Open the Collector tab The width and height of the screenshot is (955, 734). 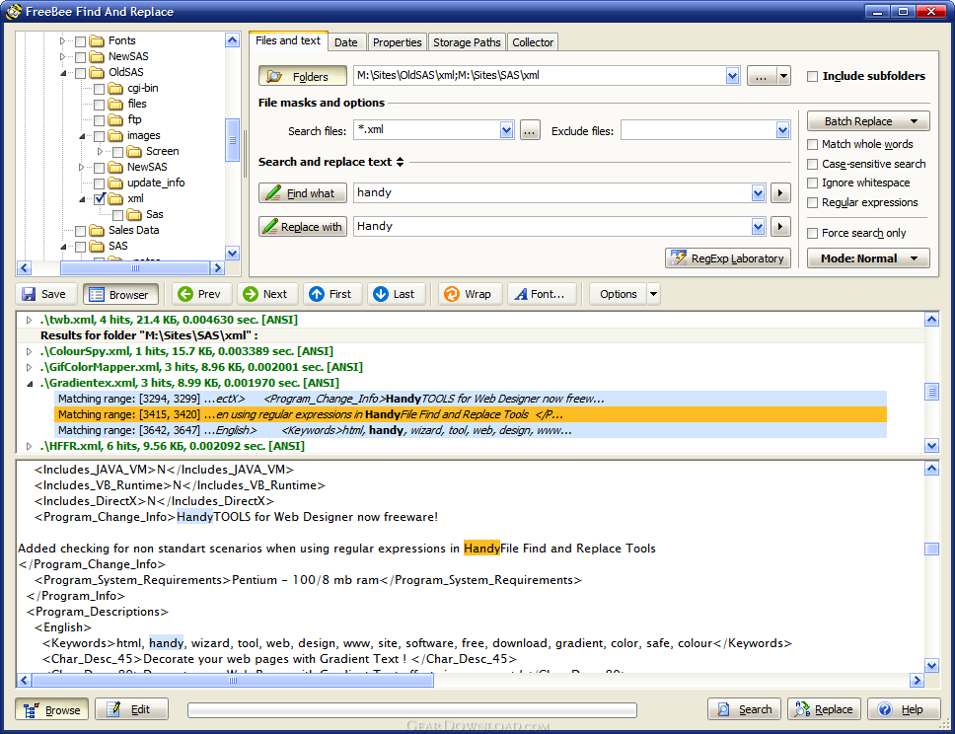[533, 42]
